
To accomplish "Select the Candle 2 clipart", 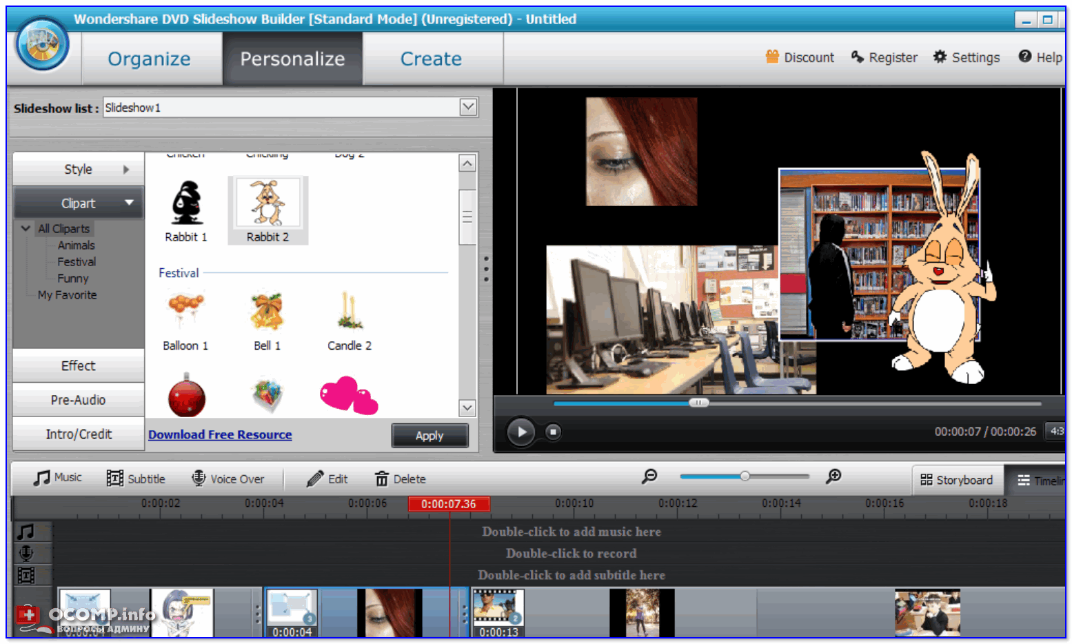I will tap(350, 321).
